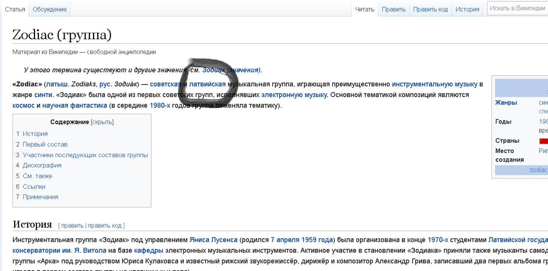
Task: Open the электронную музыку link
Action: point(294,95)
